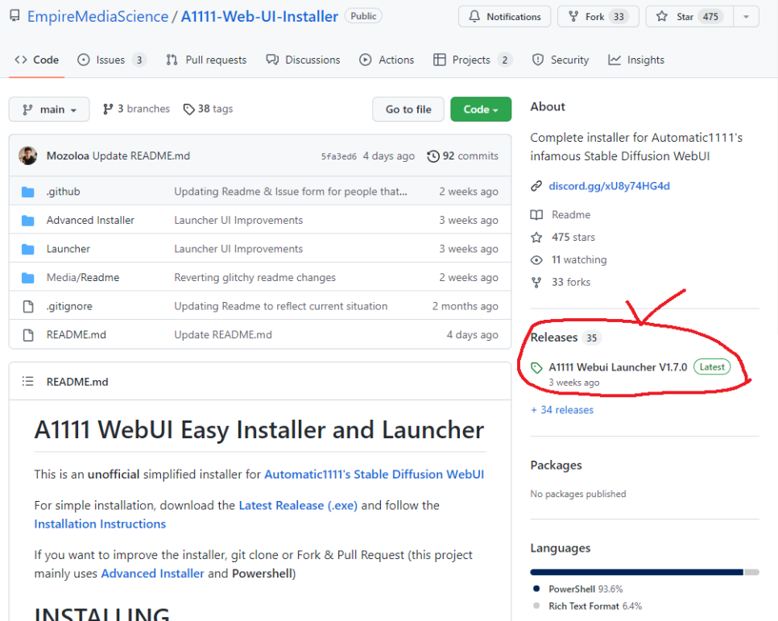Viewport: 778px width, 621px height.
Task: Open the Installation Instructions link
Action: [100, 524]
